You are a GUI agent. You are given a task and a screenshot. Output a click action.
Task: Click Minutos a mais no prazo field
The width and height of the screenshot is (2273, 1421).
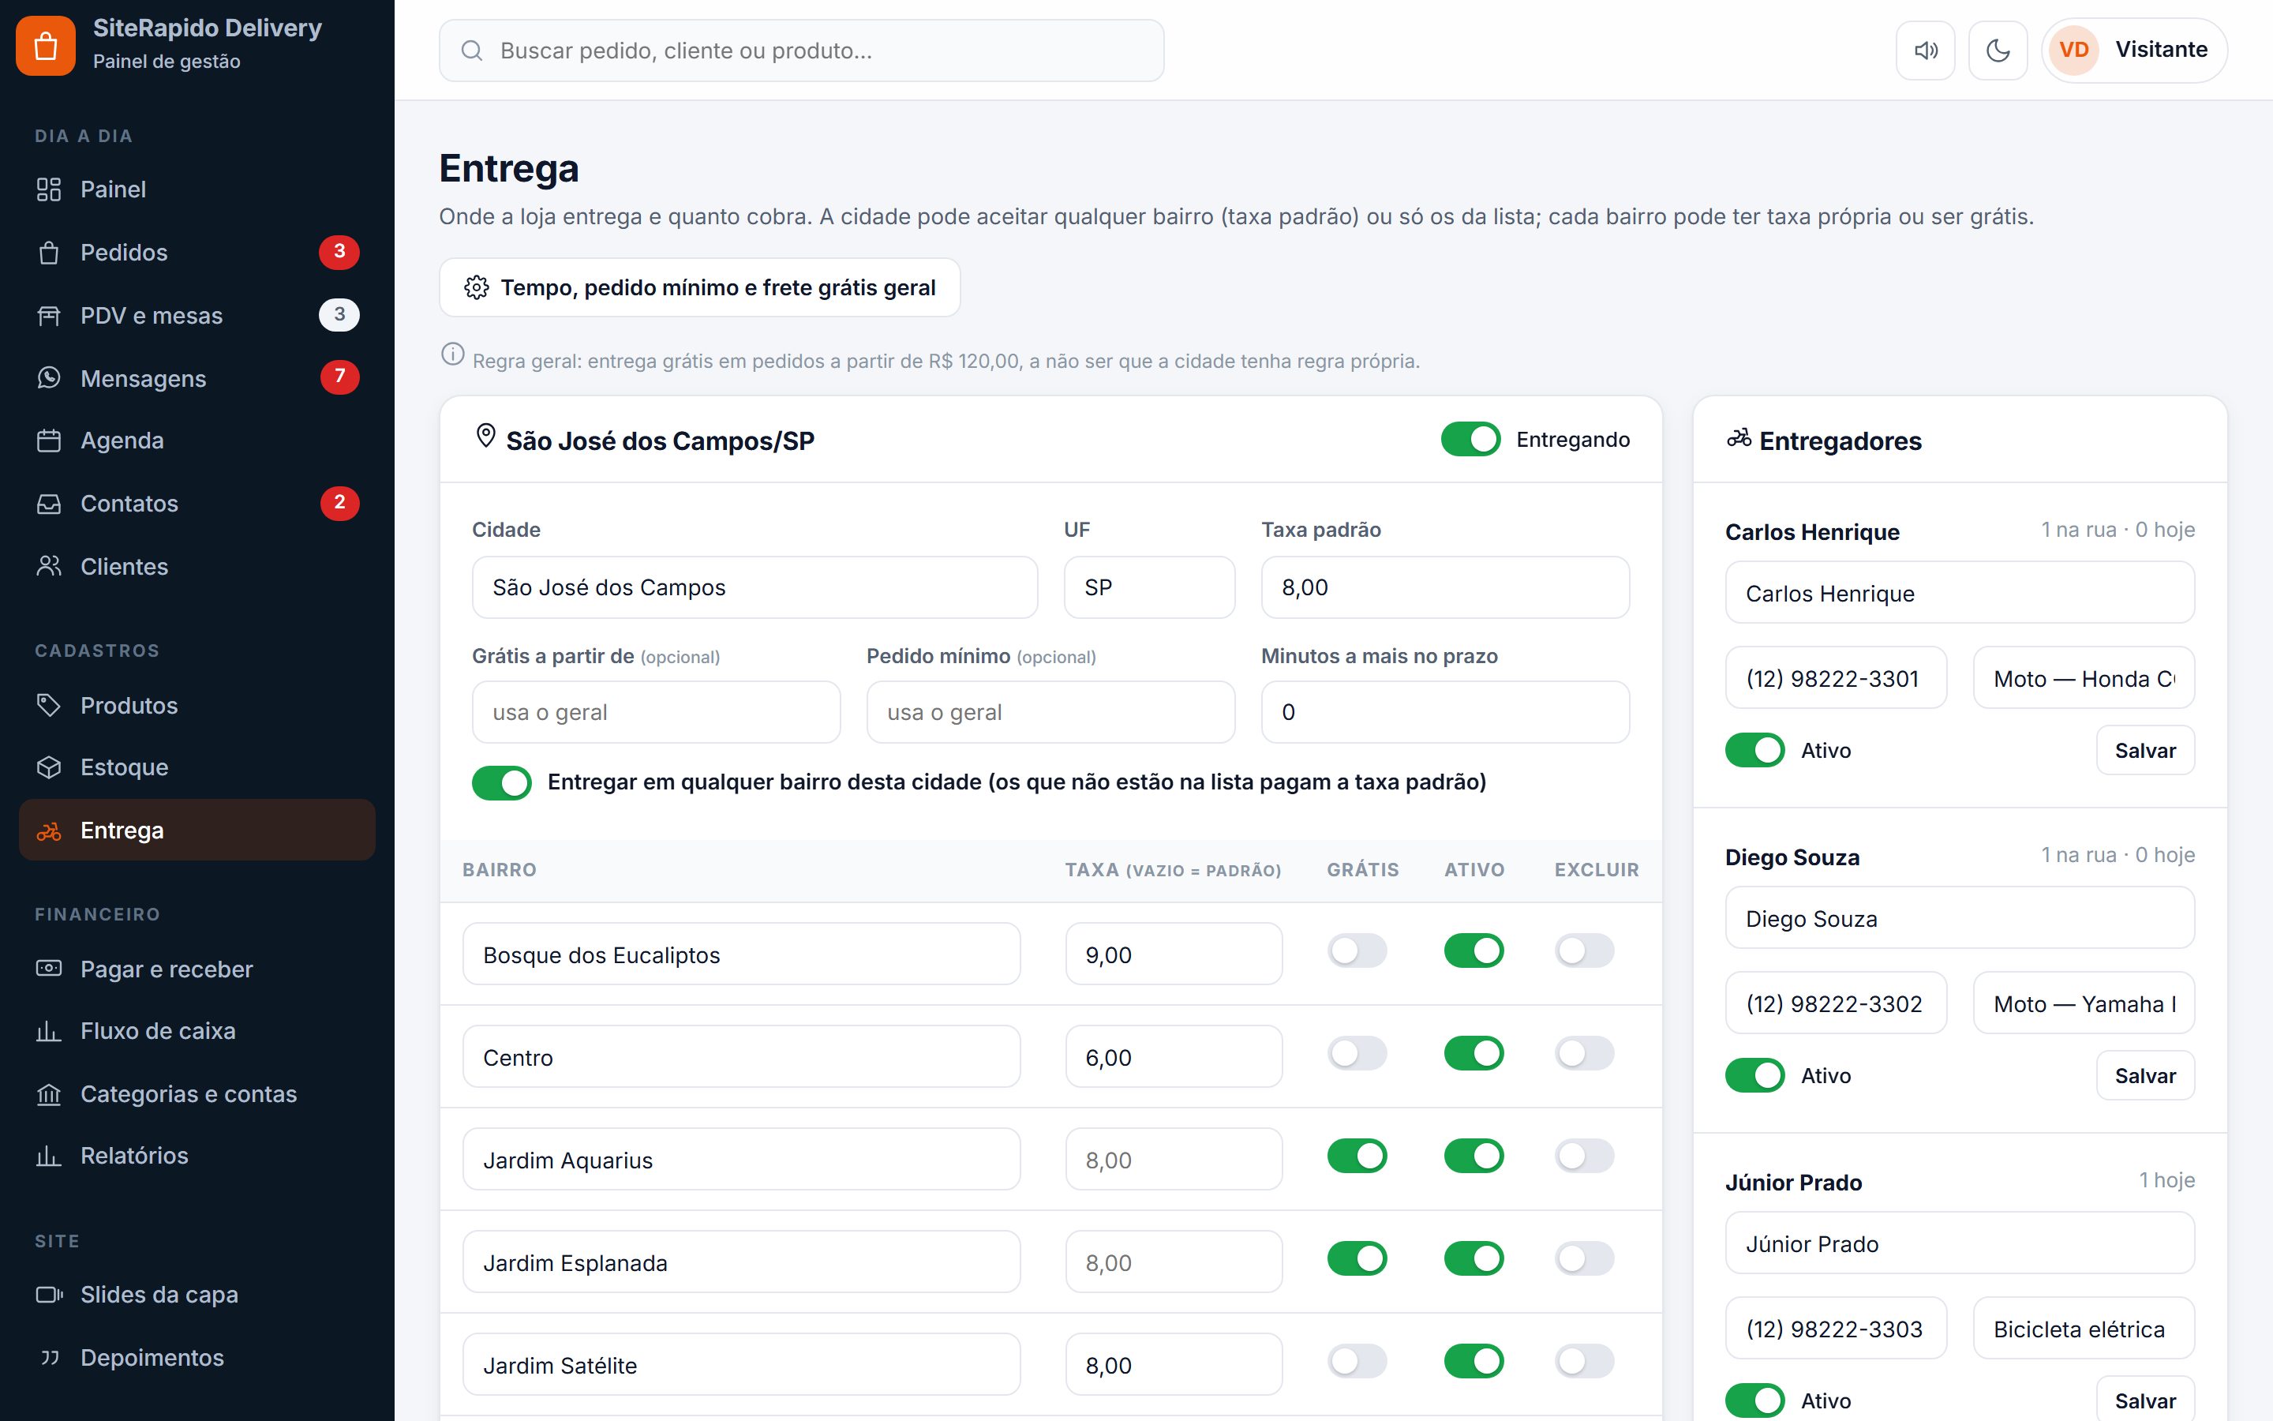(1444, 712)
